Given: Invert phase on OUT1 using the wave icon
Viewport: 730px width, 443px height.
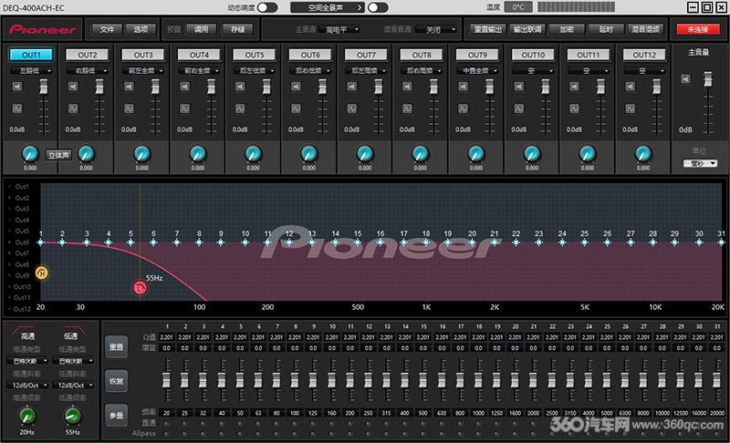Looking at the screenshot, I should tap(17, 108).
